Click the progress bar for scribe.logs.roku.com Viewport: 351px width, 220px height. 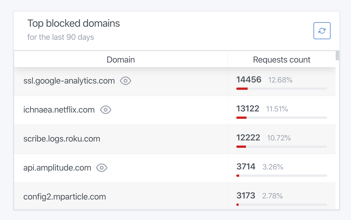pos(281,146)
